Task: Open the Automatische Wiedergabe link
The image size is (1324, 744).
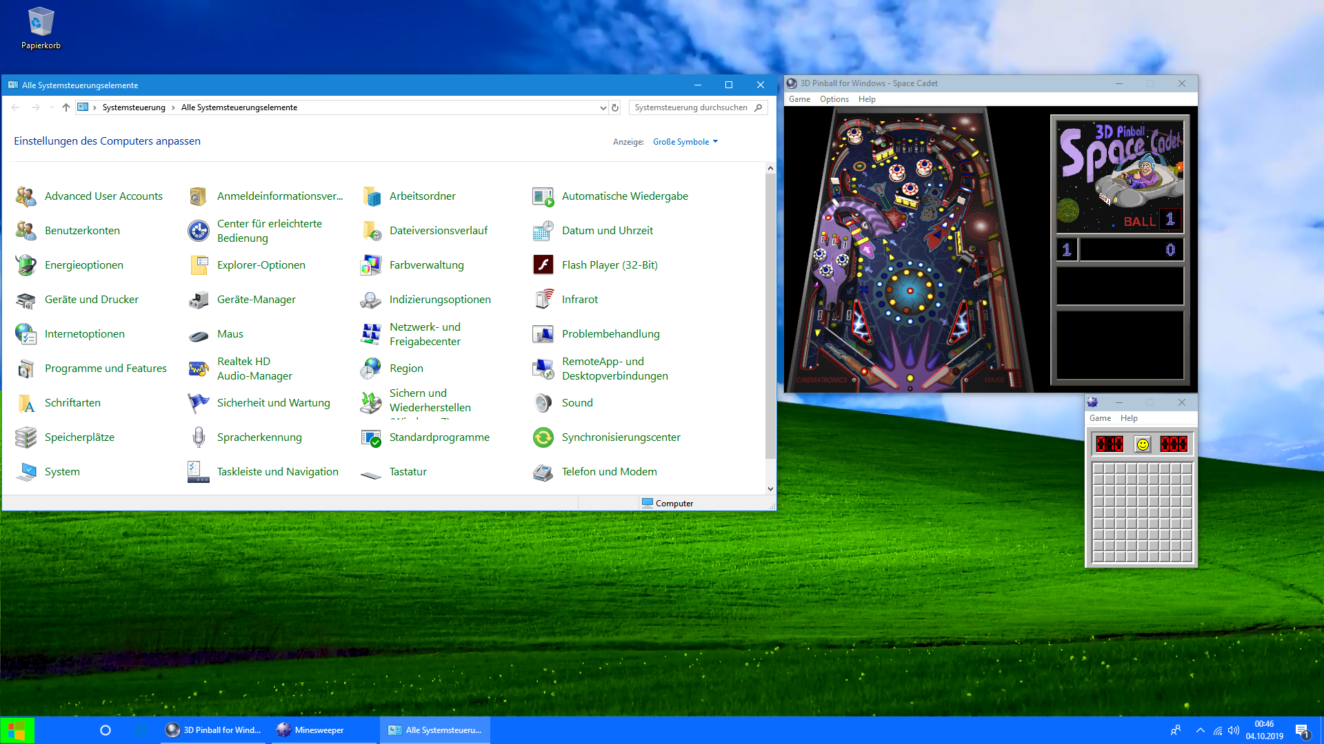Action: click(625, 196)
